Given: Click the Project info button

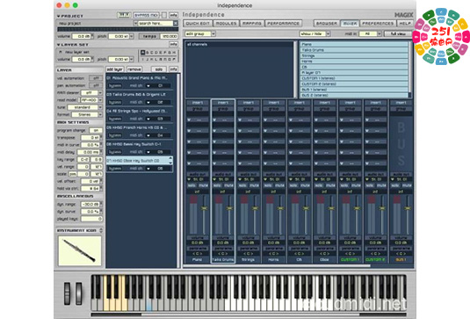Looking at the screenshot, I should [x=174, y=15].
